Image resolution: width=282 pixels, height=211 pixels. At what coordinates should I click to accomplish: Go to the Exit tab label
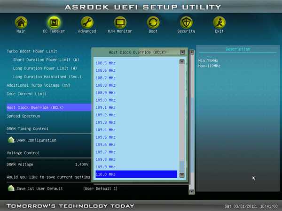point(219,31)
